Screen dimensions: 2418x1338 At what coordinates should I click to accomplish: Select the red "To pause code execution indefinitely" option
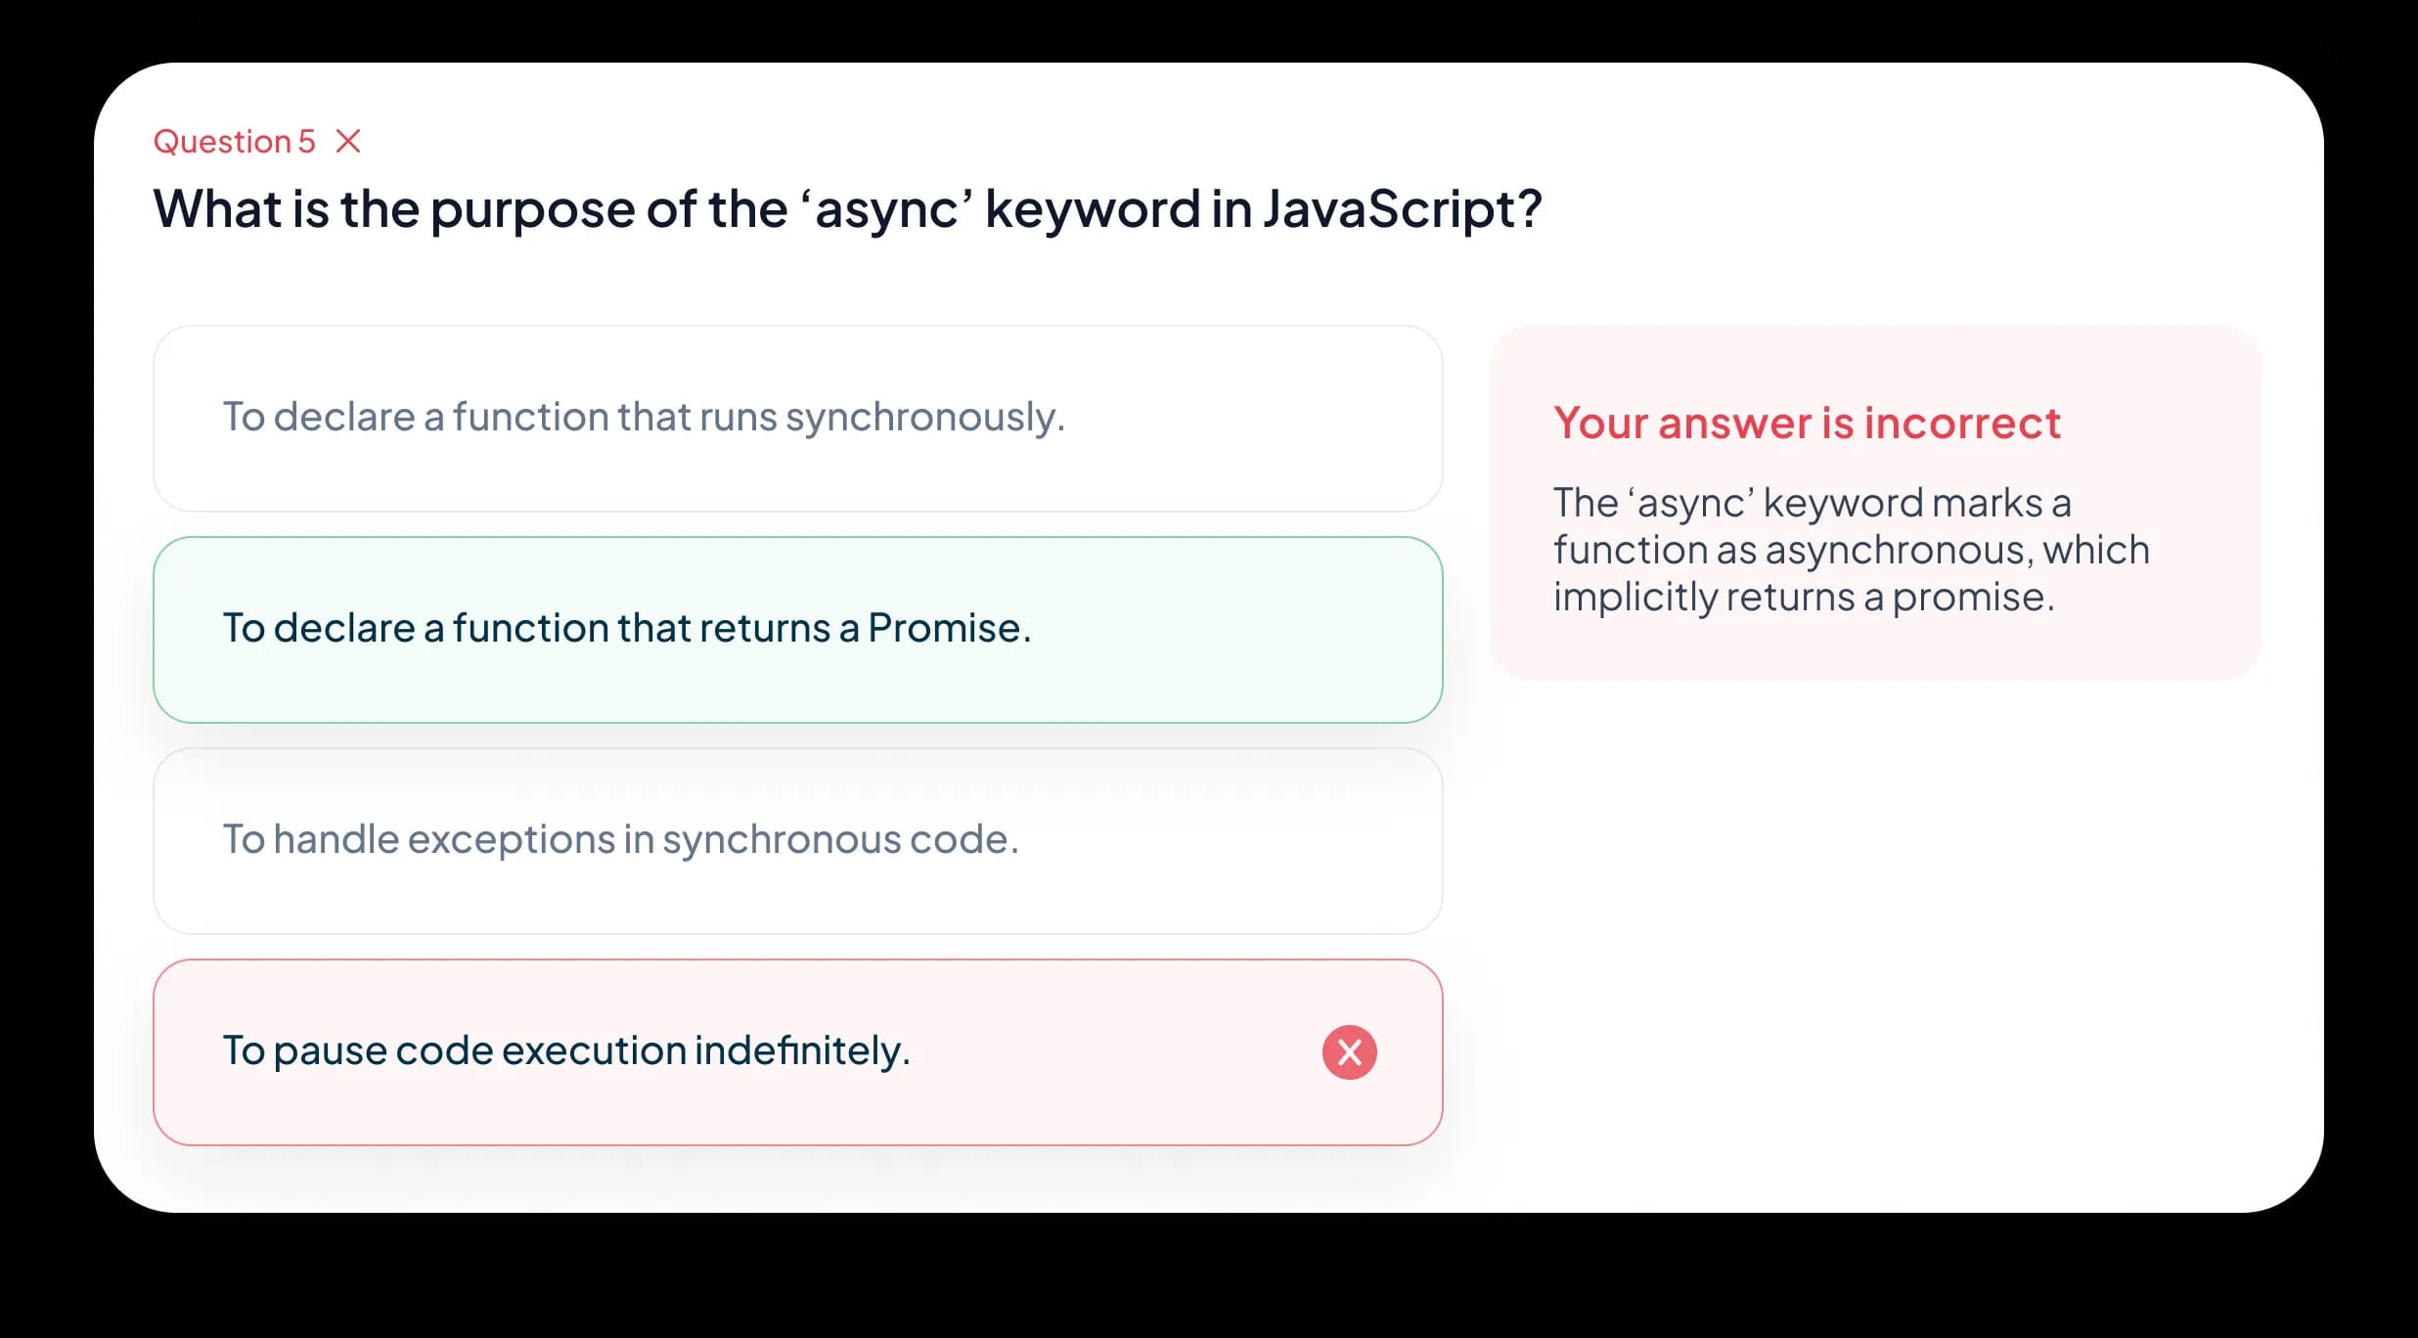coord(797,1052)
